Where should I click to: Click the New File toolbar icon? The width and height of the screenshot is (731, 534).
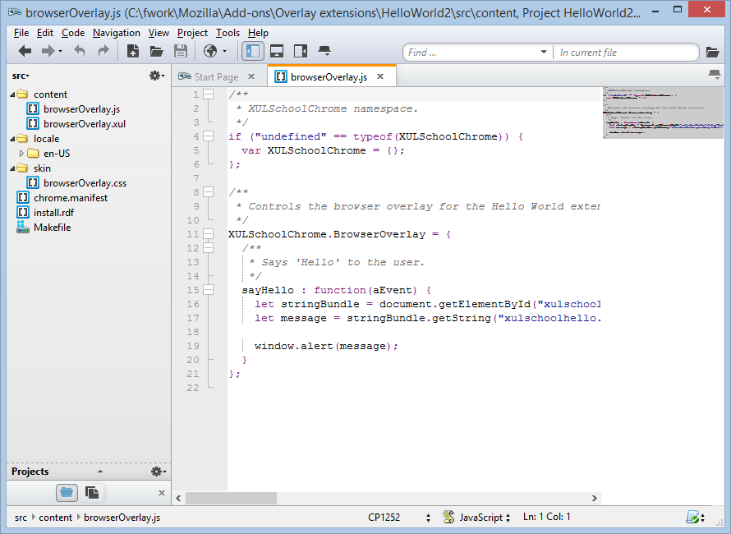pyautogui.click(x=133, y=52)
